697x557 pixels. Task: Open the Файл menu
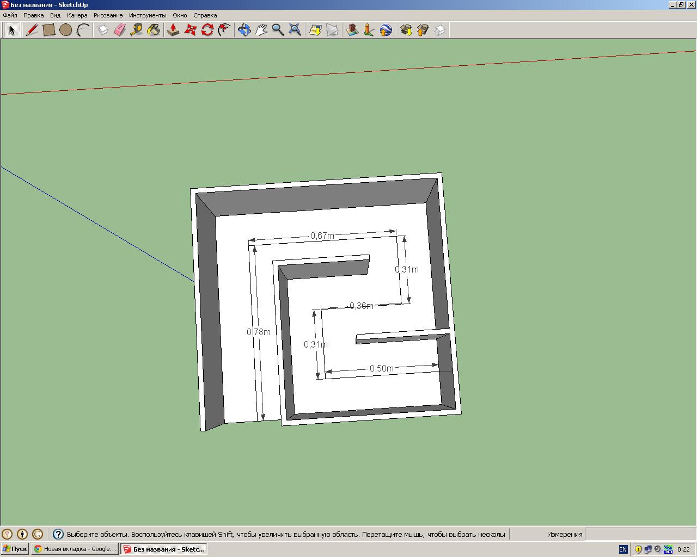[10, 15]
